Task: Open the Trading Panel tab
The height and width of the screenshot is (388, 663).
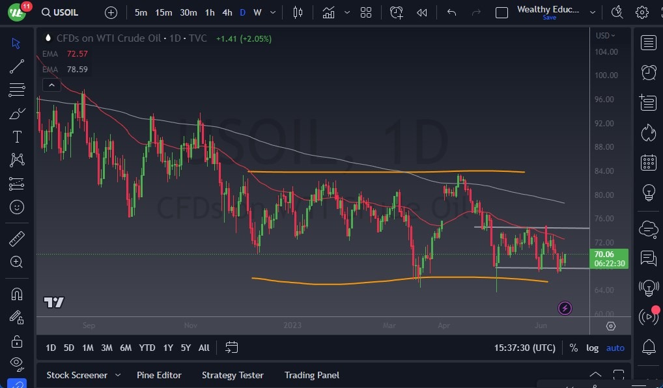Action: 311,375
